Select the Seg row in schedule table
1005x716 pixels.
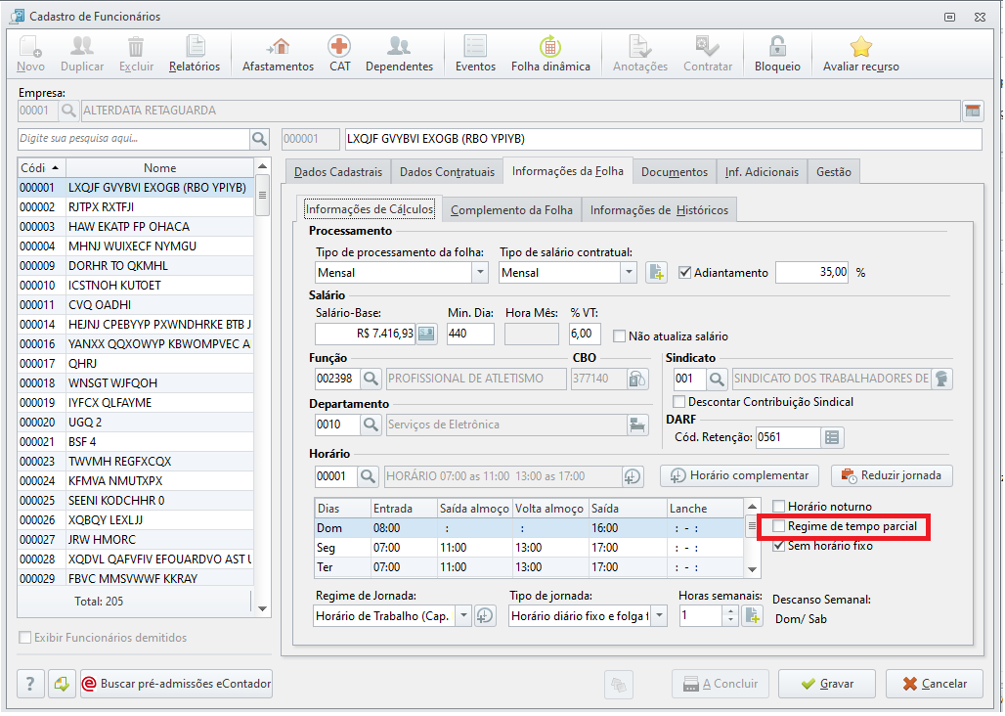click(529, 548)
